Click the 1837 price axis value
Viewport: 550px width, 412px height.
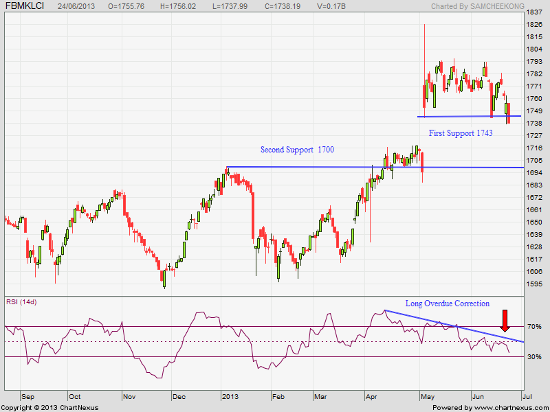tap(535, 12)
